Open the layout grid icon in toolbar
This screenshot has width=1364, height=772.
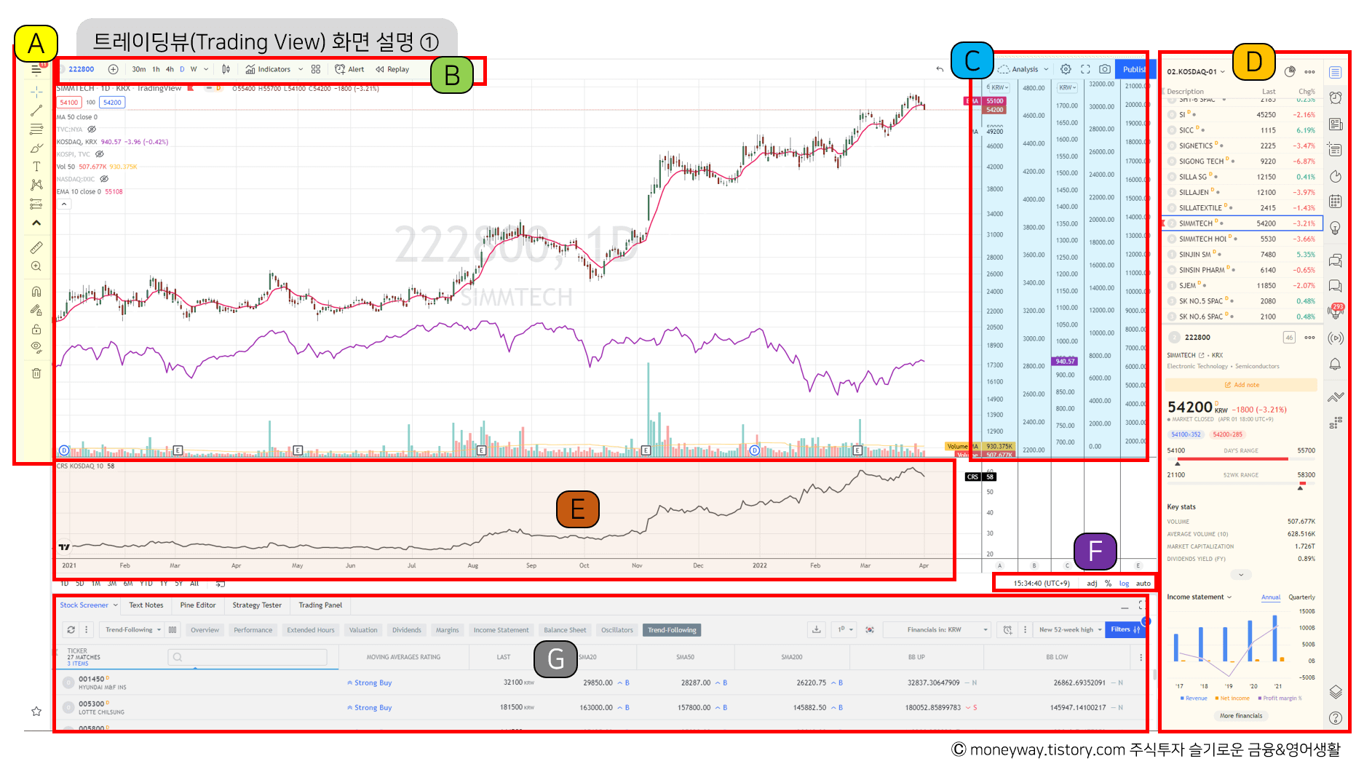(x=316, y=69)
